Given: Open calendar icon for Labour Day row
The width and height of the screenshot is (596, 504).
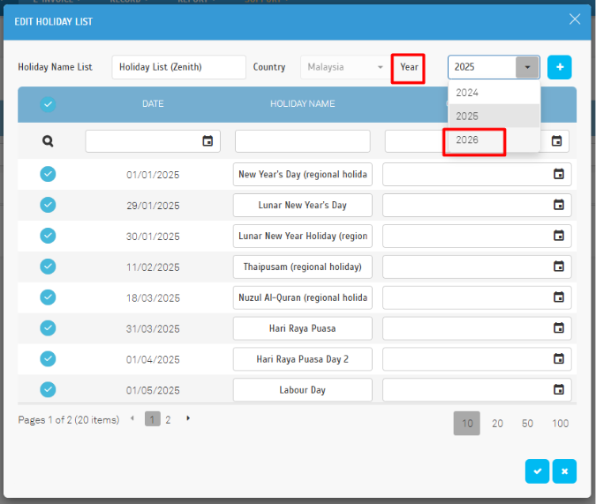Looking at the screenshot, I should (x=558, y=389).
